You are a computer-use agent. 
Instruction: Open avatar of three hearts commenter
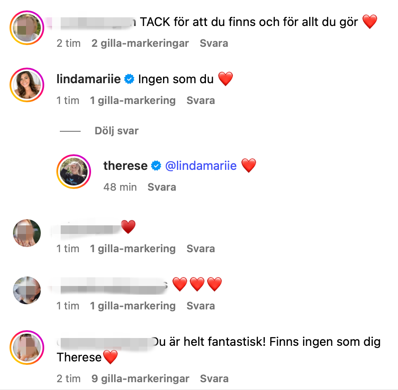[x=27, y=290]
